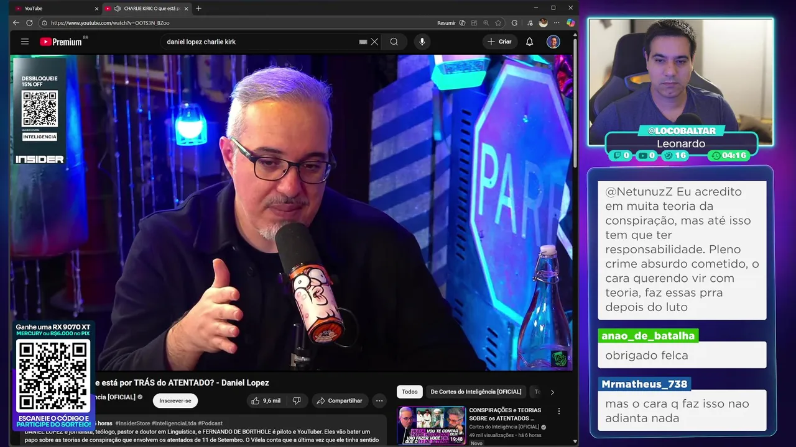Clear the YouTube search text

coord(374,42)
